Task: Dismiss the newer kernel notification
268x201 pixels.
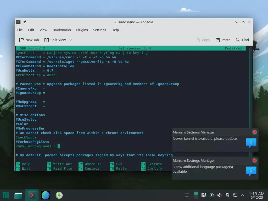Action: (x=254, y=132)
